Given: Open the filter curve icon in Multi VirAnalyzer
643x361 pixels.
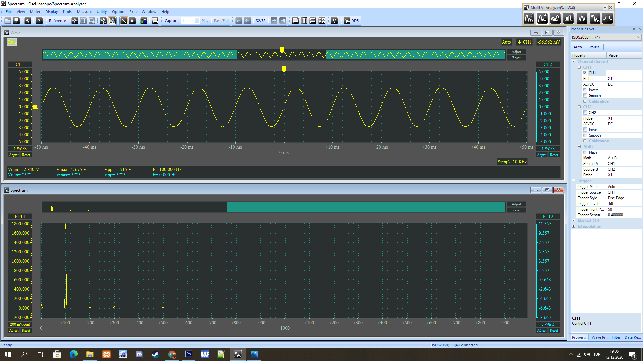Looking at the screenshot, I should 608,19.
